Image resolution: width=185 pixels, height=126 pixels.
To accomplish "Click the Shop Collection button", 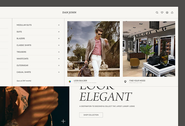I will pos(91,115).
